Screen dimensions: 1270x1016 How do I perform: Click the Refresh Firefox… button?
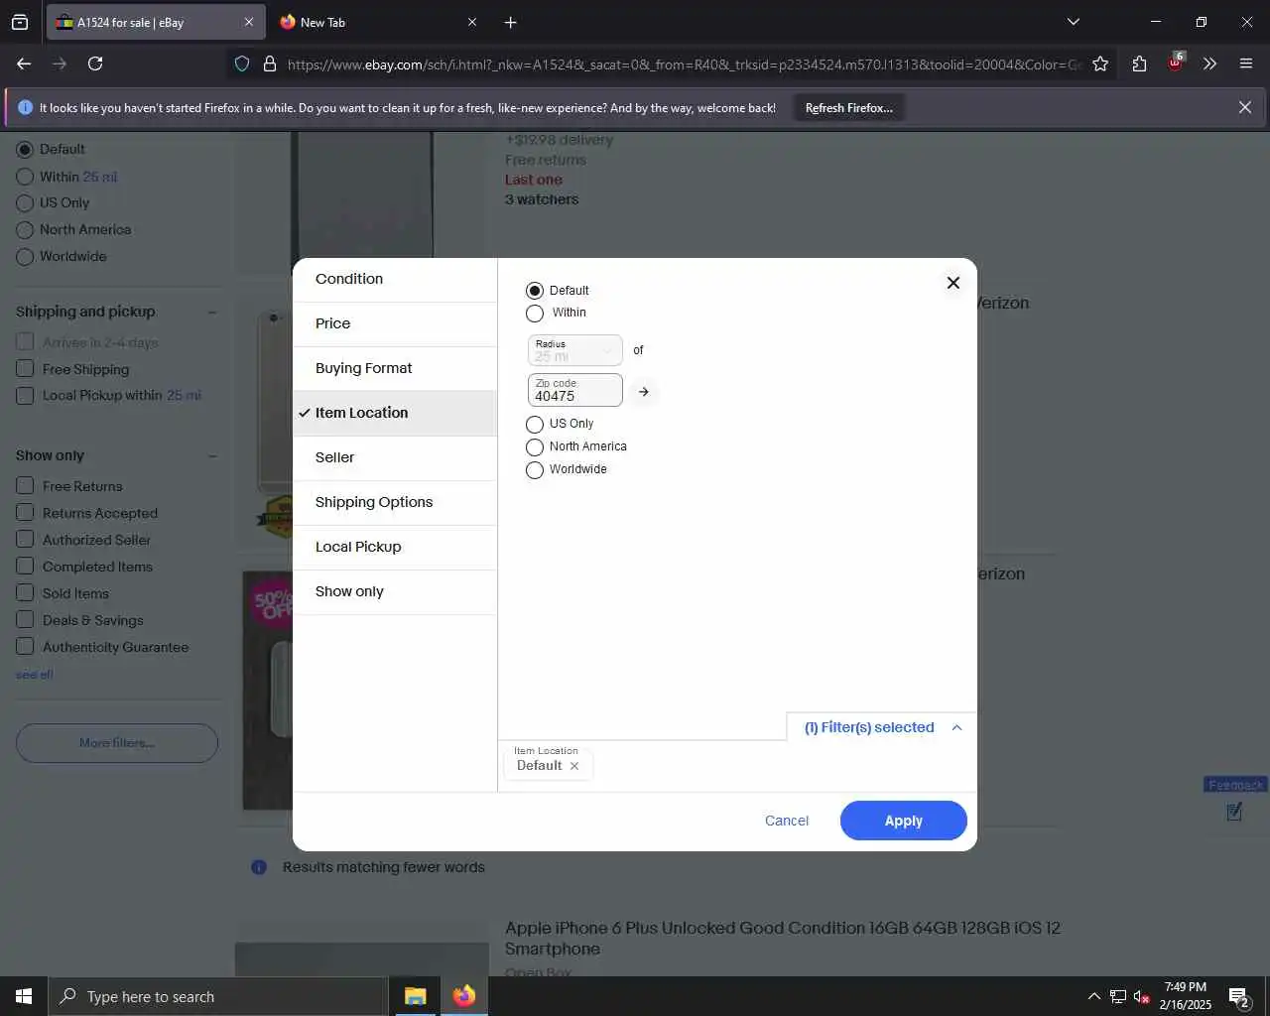pyautogui.click(x=848, y=107)
